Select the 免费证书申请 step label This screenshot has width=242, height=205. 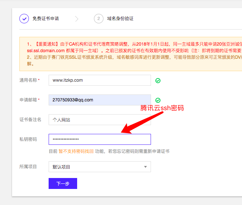coord(46,19)
